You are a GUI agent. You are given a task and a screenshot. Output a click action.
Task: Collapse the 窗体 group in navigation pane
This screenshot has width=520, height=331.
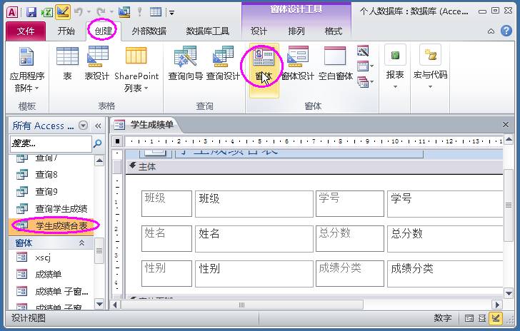tap(81, 243)
